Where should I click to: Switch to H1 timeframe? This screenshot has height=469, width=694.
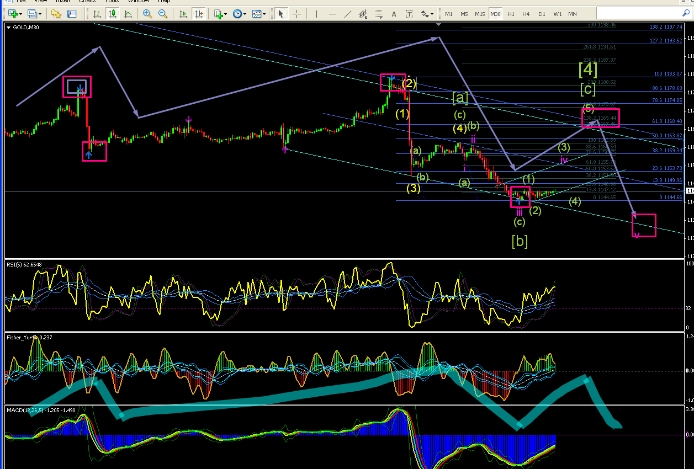[511, 14]
